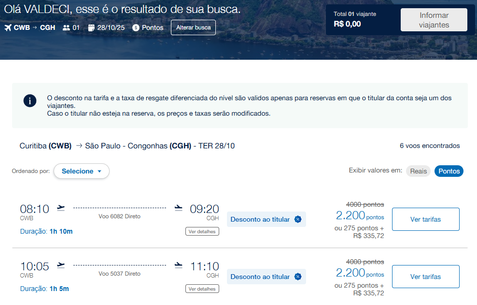477x305 pixels.
Task: Click the info icon in the notice banner
Action: pos(30,101)
